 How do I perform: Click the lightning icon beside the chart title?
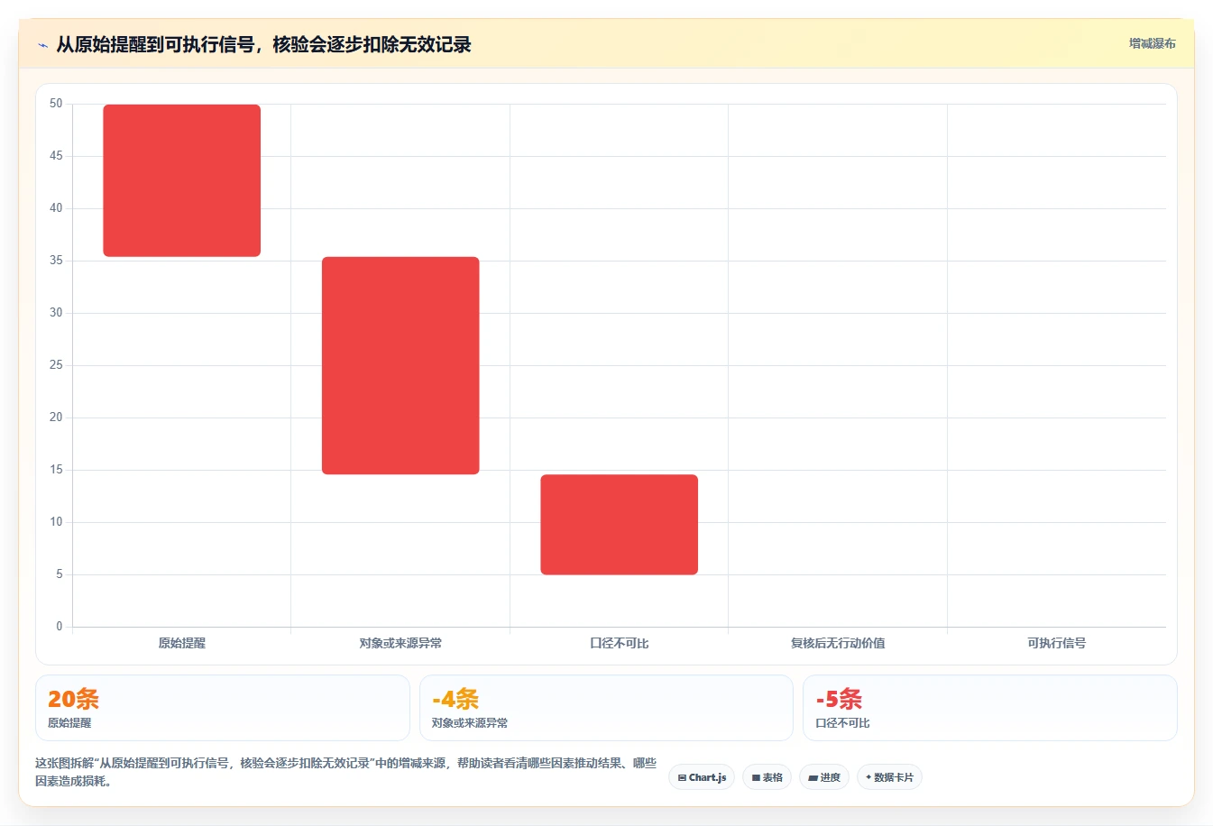[x=43, y=45]
